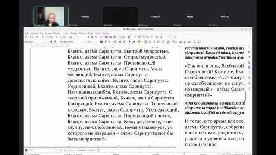The width and height of the screenshot is (276, 155).
Task: Click the Insert chart icon
Action: pos(110,37)
